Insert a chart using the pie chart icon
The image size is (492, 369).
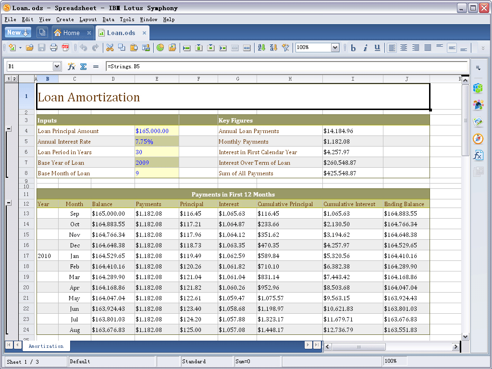click(160, 48)
